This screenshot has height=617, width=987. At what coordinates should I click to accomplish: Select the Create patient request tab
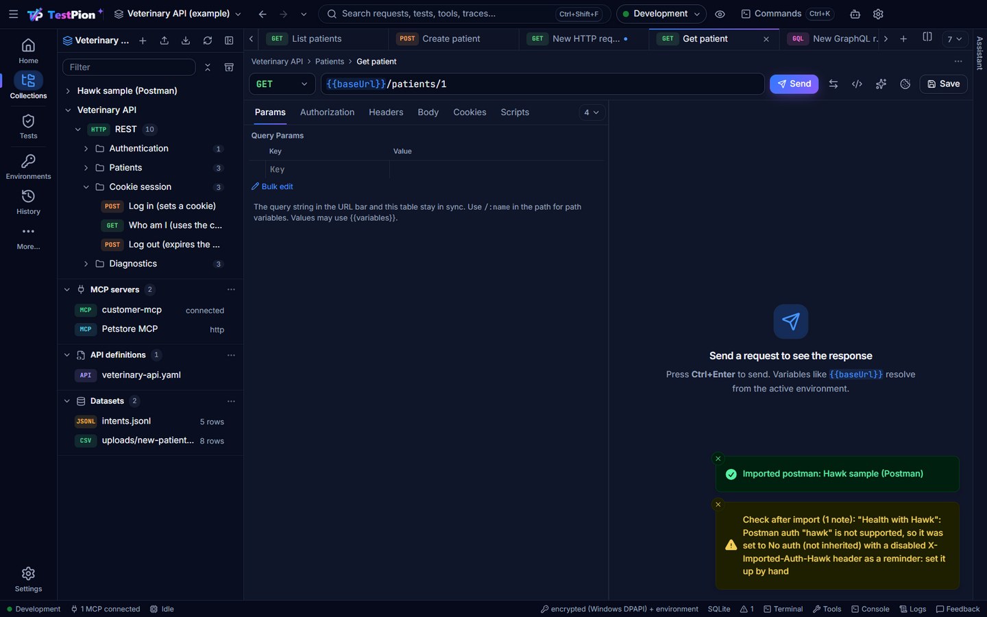pyautogui.click(x=452, y=39)
